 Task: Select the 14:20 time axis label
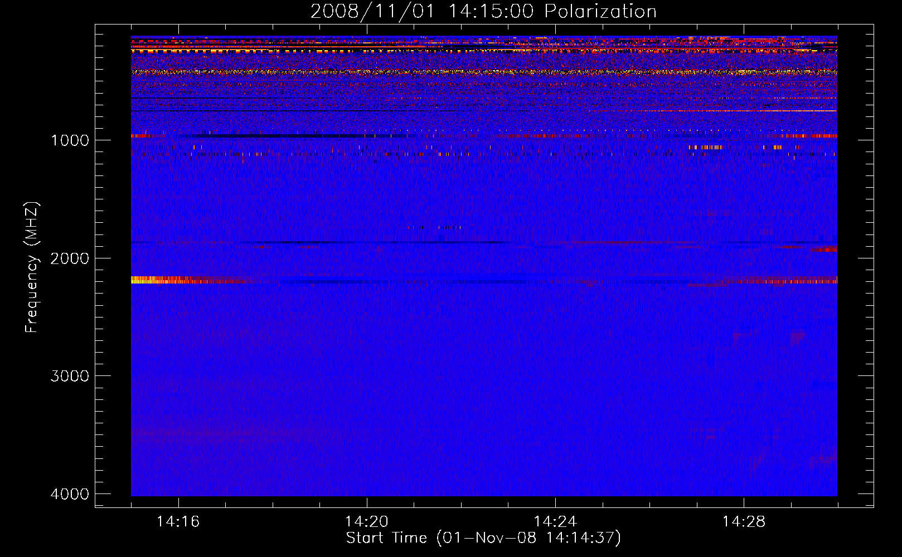click(367, 522)
